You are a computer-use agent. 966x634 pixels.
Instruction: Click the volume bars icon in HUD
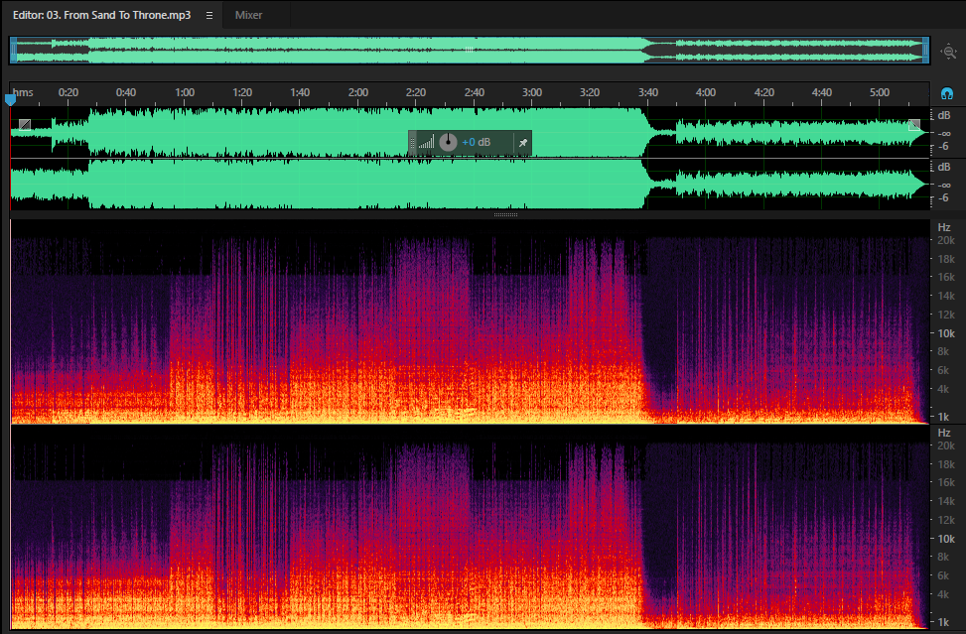click(426, 142)
